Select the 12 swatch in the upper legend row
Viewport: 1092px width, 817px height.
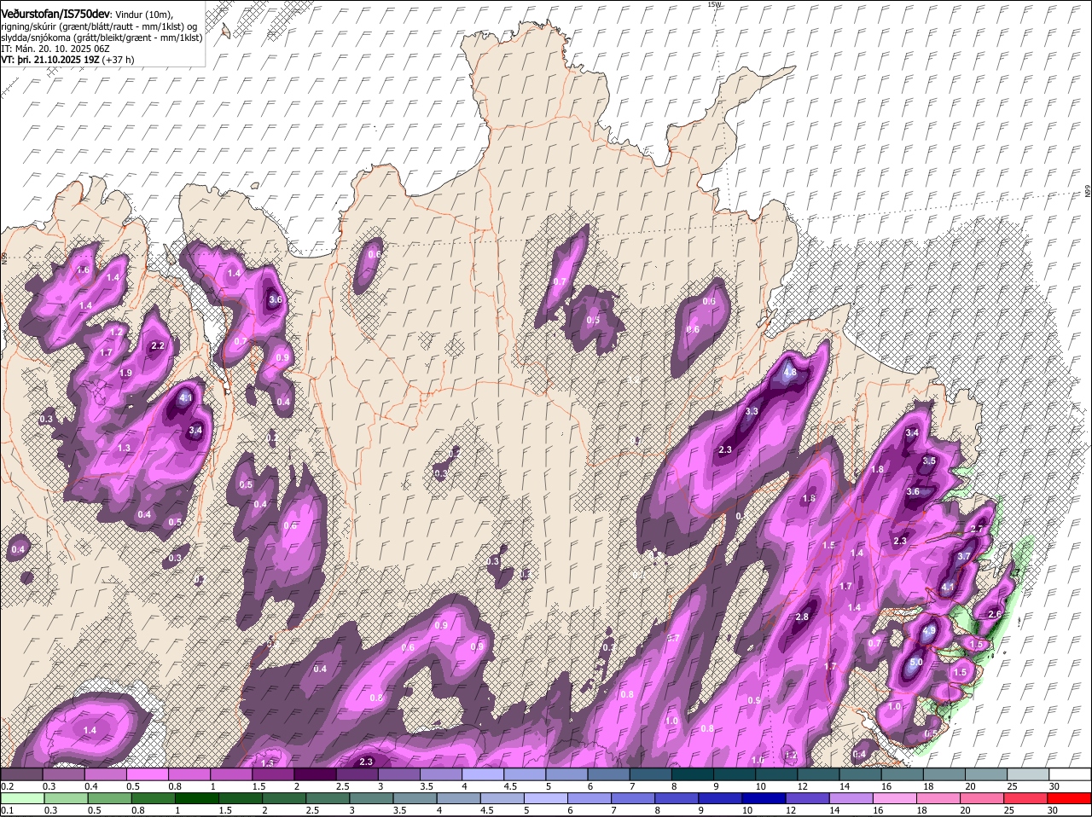coord(819,774)
